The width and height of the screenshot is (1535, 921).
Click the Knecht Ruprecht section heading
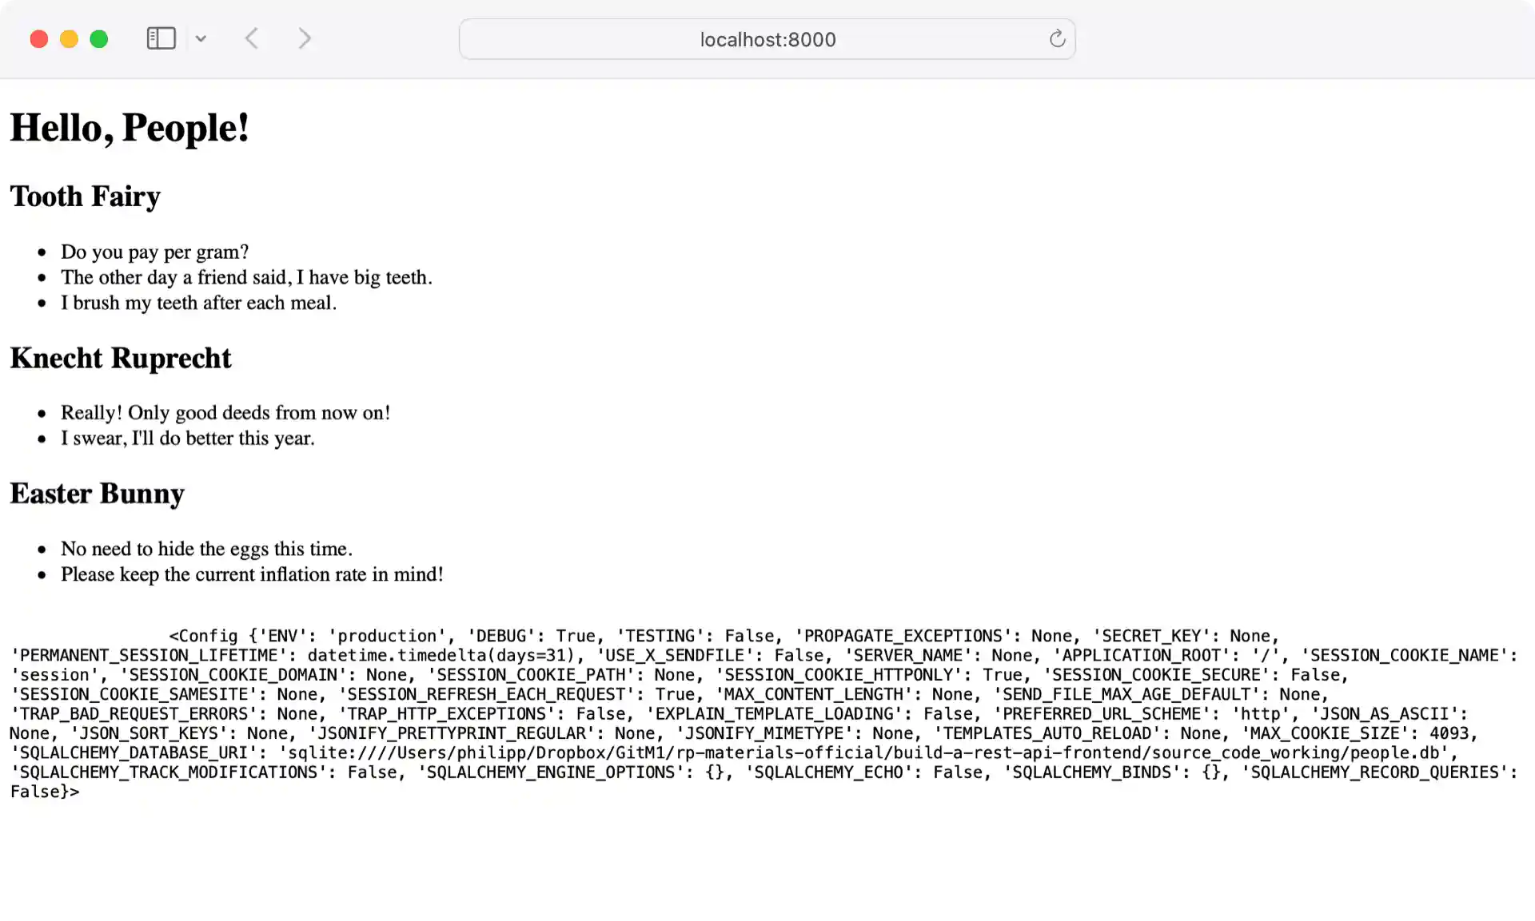[x=120, y=358]
